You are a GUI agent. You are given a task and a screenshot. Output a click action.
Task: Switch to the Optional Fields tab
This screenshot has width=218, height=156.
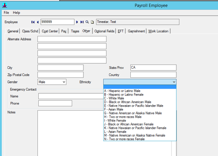tap(104, 31)
